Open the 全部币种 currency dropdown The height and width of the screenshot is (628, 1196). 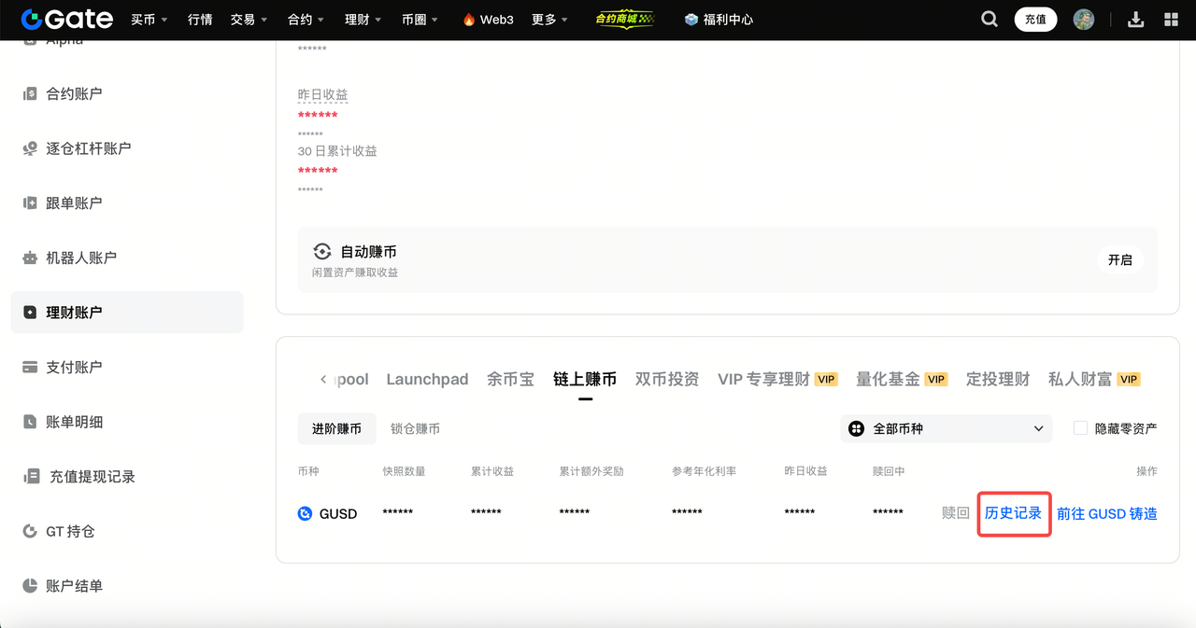point(946,428)
